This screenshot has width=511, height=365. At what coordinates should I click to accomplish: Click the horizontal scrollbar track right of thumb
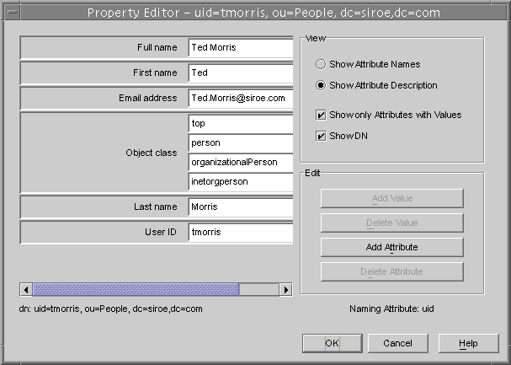coord(259,290)
